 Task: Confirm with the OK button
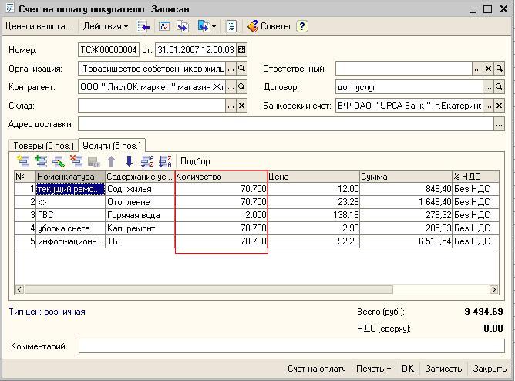pos(408,369)
